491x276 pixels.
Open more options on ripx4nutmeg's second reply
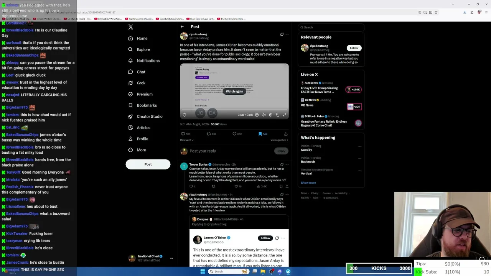click(287, 195)
